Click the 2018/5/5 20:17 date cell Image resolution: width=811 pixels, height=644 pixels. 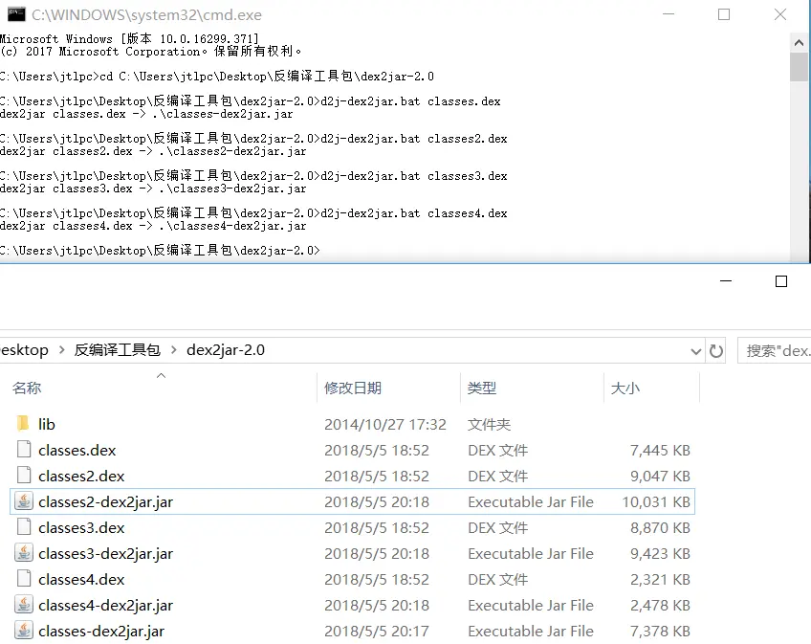377,631
